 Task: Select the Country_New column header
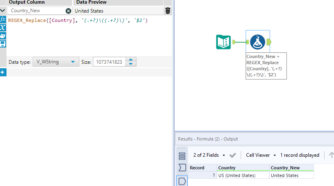(292, 168)
